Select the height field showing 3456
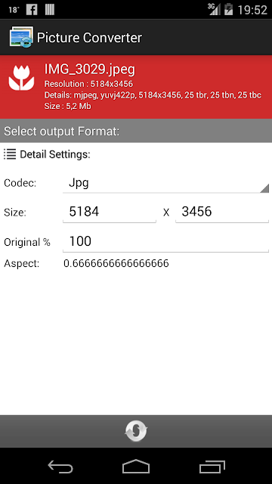272x484 pixels. click(222, 213)
